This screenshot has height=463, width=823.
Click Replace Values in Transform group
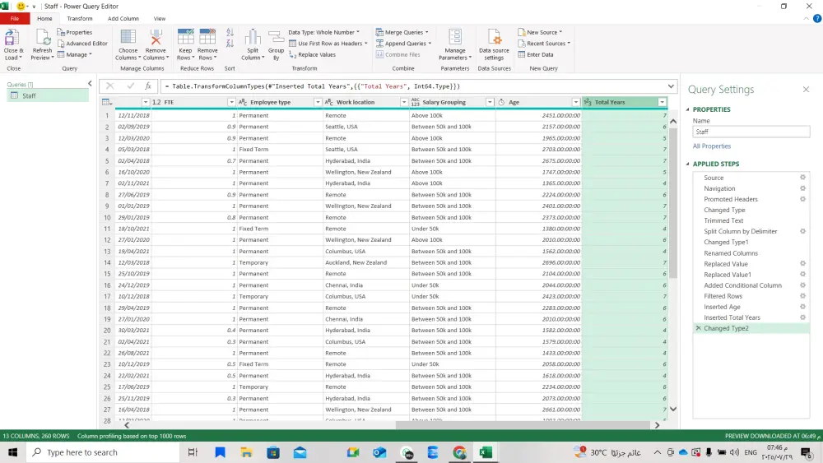[x=312, y=54]
